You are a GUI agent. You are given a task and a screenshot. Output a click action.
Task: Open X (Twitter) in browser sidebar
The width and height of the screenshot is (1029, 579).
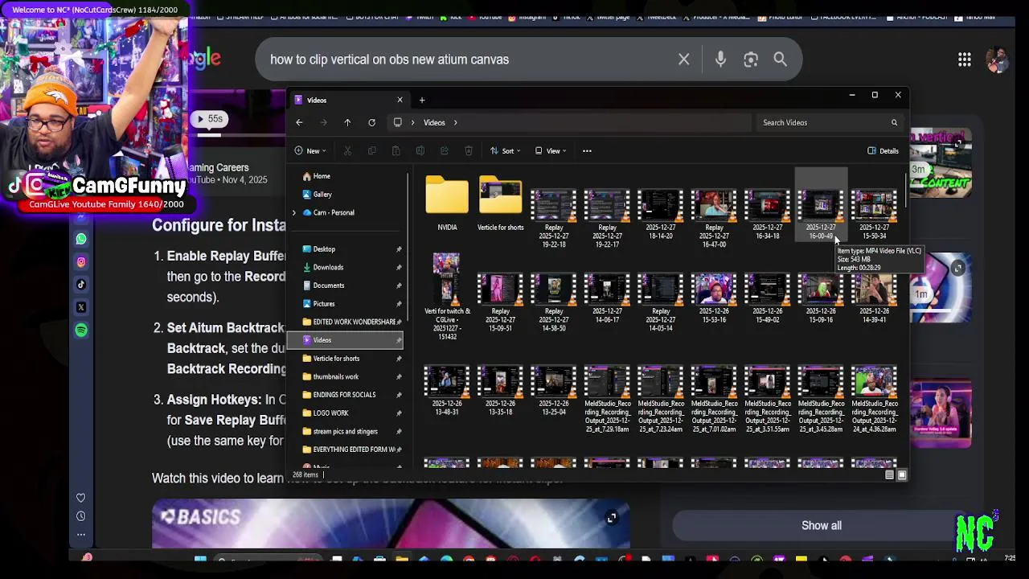(81, 307)
